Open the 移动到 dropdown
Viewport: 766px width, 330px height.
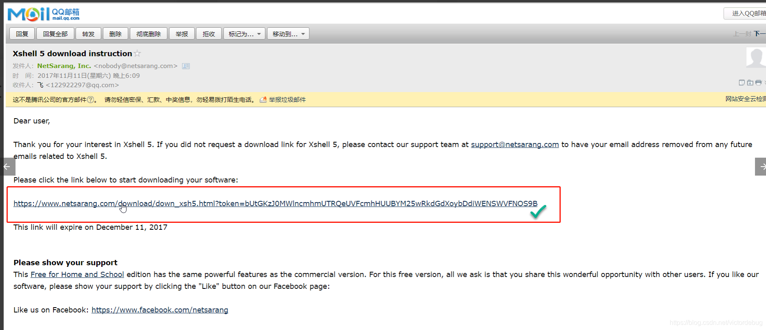coord(288,34)
